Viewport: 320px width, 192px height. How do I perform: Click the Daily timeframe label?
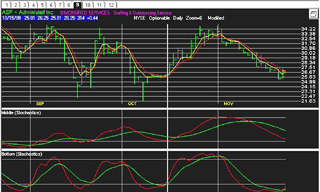(x=178, y=18)
